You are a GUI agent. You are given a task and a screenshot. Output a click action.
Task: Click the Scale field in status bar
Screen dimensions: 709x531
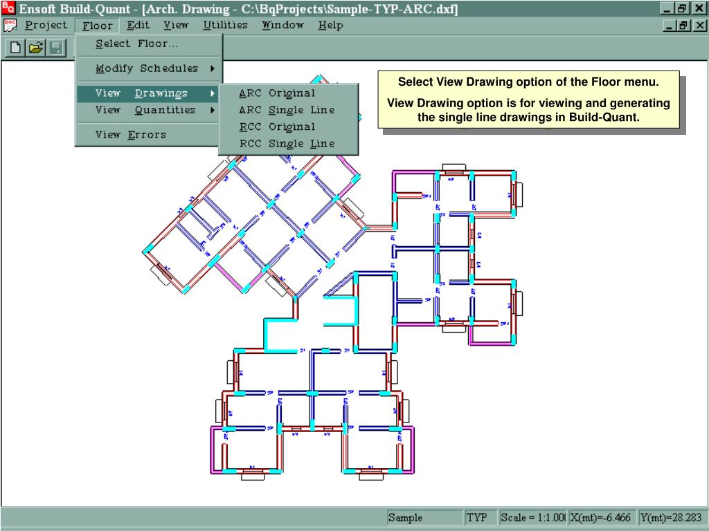click(x=532, y=518)
